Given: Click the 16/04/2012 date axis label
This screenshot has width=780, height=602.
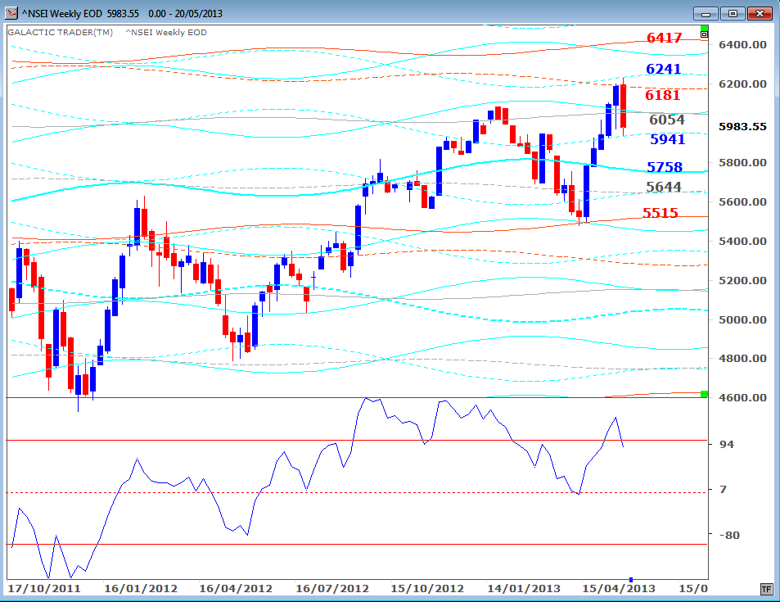Looking at the screenshot, I should [236, 589].
